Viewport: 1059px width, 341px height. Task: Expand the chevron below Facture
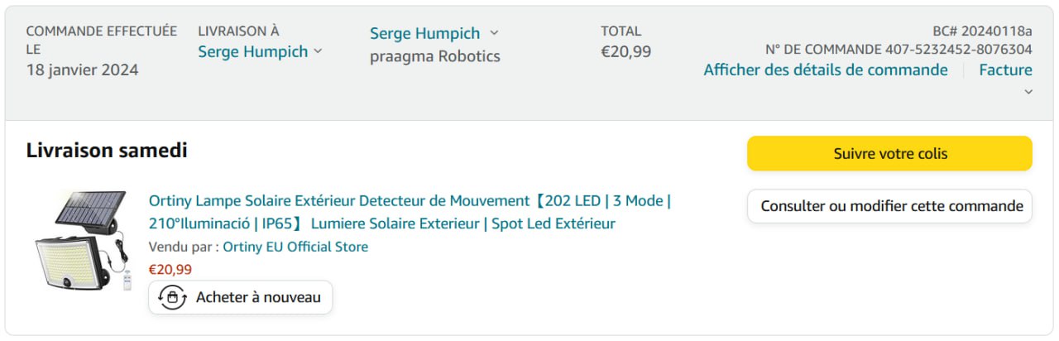(x=1028, y=91)
